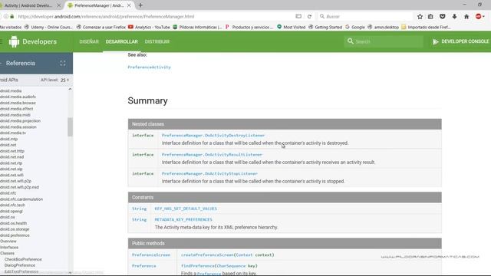Open Most Visited bookmark
Screen dimensions: 491x276
click(x=292, y=28)
